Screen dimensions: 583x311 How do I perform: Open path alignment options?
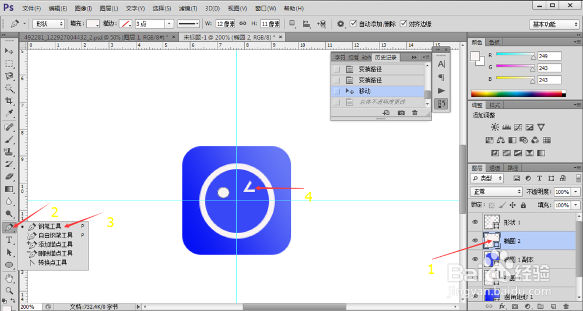click(x=307, y=24)
